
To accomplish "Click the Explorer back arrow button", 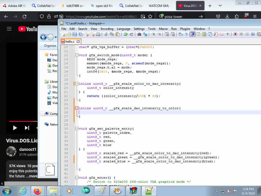I will point(43,37).
